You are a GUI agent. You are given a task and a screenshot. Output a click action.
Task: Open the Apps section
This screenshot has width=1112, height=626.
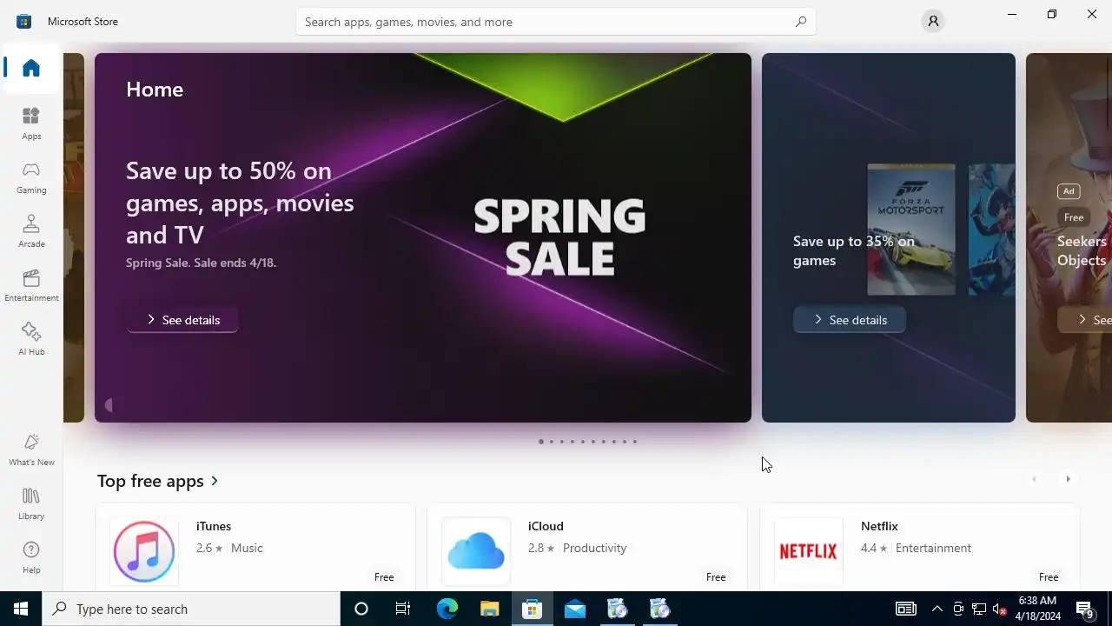point(31,123)
